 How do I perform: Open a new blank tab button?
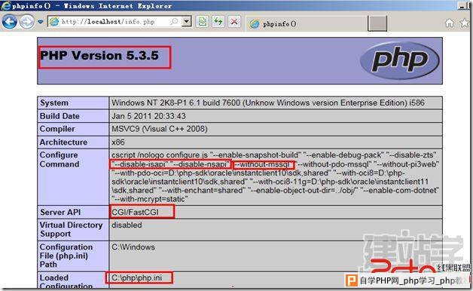[x=377, y=23]
